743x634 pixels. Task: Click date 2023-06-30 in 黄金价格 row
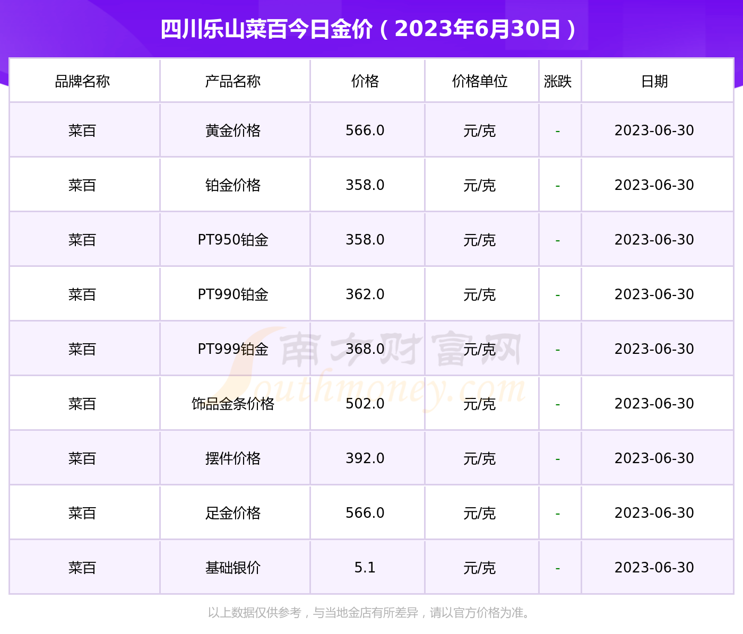[x=654, y=131]
